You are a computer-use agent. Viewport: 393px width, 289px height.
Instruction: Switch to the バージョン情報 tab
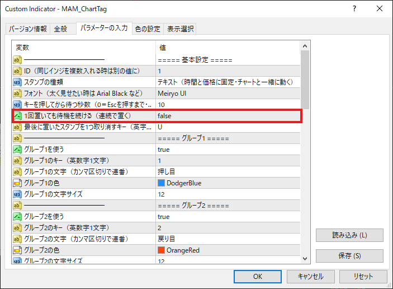pyautogui.click(x=28, y=29)
